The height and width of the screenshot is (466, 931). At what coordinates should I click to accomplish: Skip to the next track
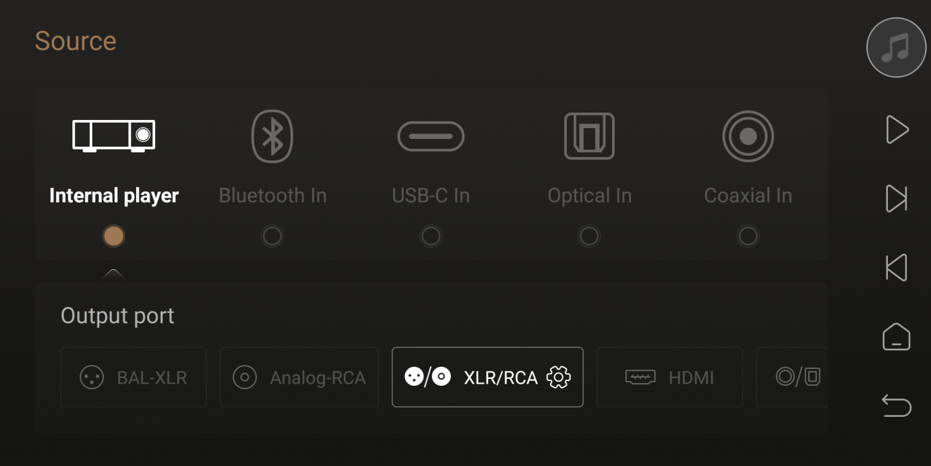896,198
